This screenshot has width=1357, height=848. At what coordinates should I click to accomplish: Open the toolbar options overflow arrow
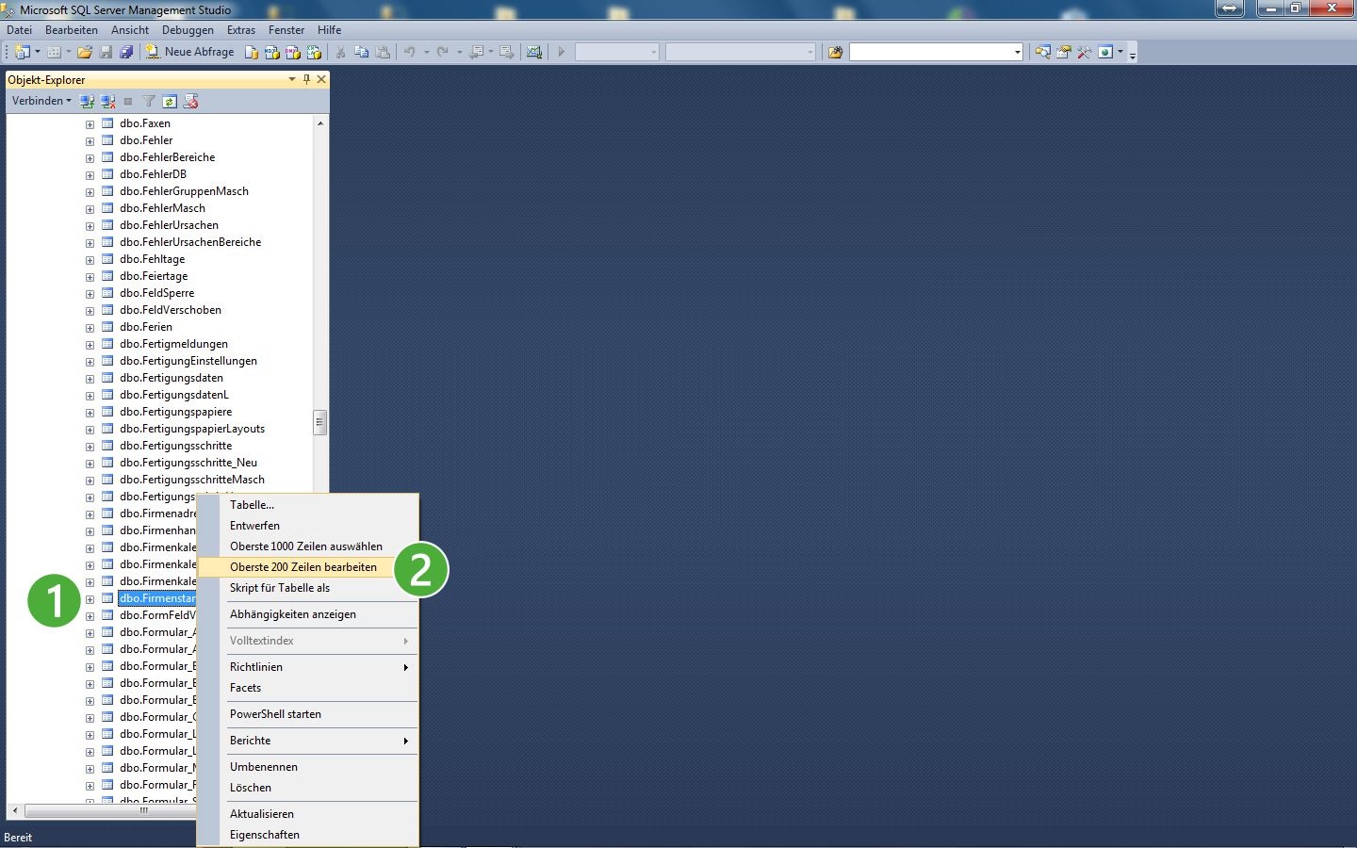[1133, 54]
